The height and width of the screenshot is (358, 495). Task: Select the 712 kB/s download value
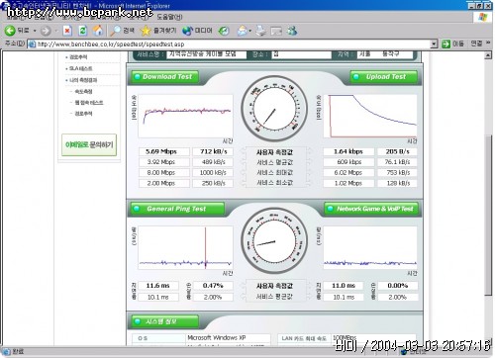coord(213,151)
